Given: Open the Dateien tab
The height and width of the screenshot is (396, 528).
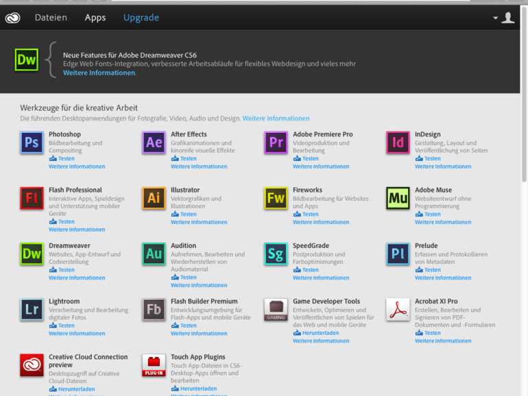Looking at the screenshot, I should (51, 18).
